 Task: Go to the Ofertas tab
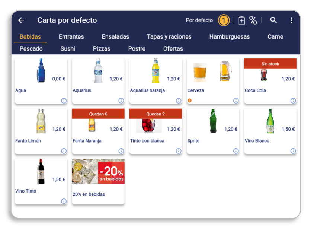click(x=173, y=48)
